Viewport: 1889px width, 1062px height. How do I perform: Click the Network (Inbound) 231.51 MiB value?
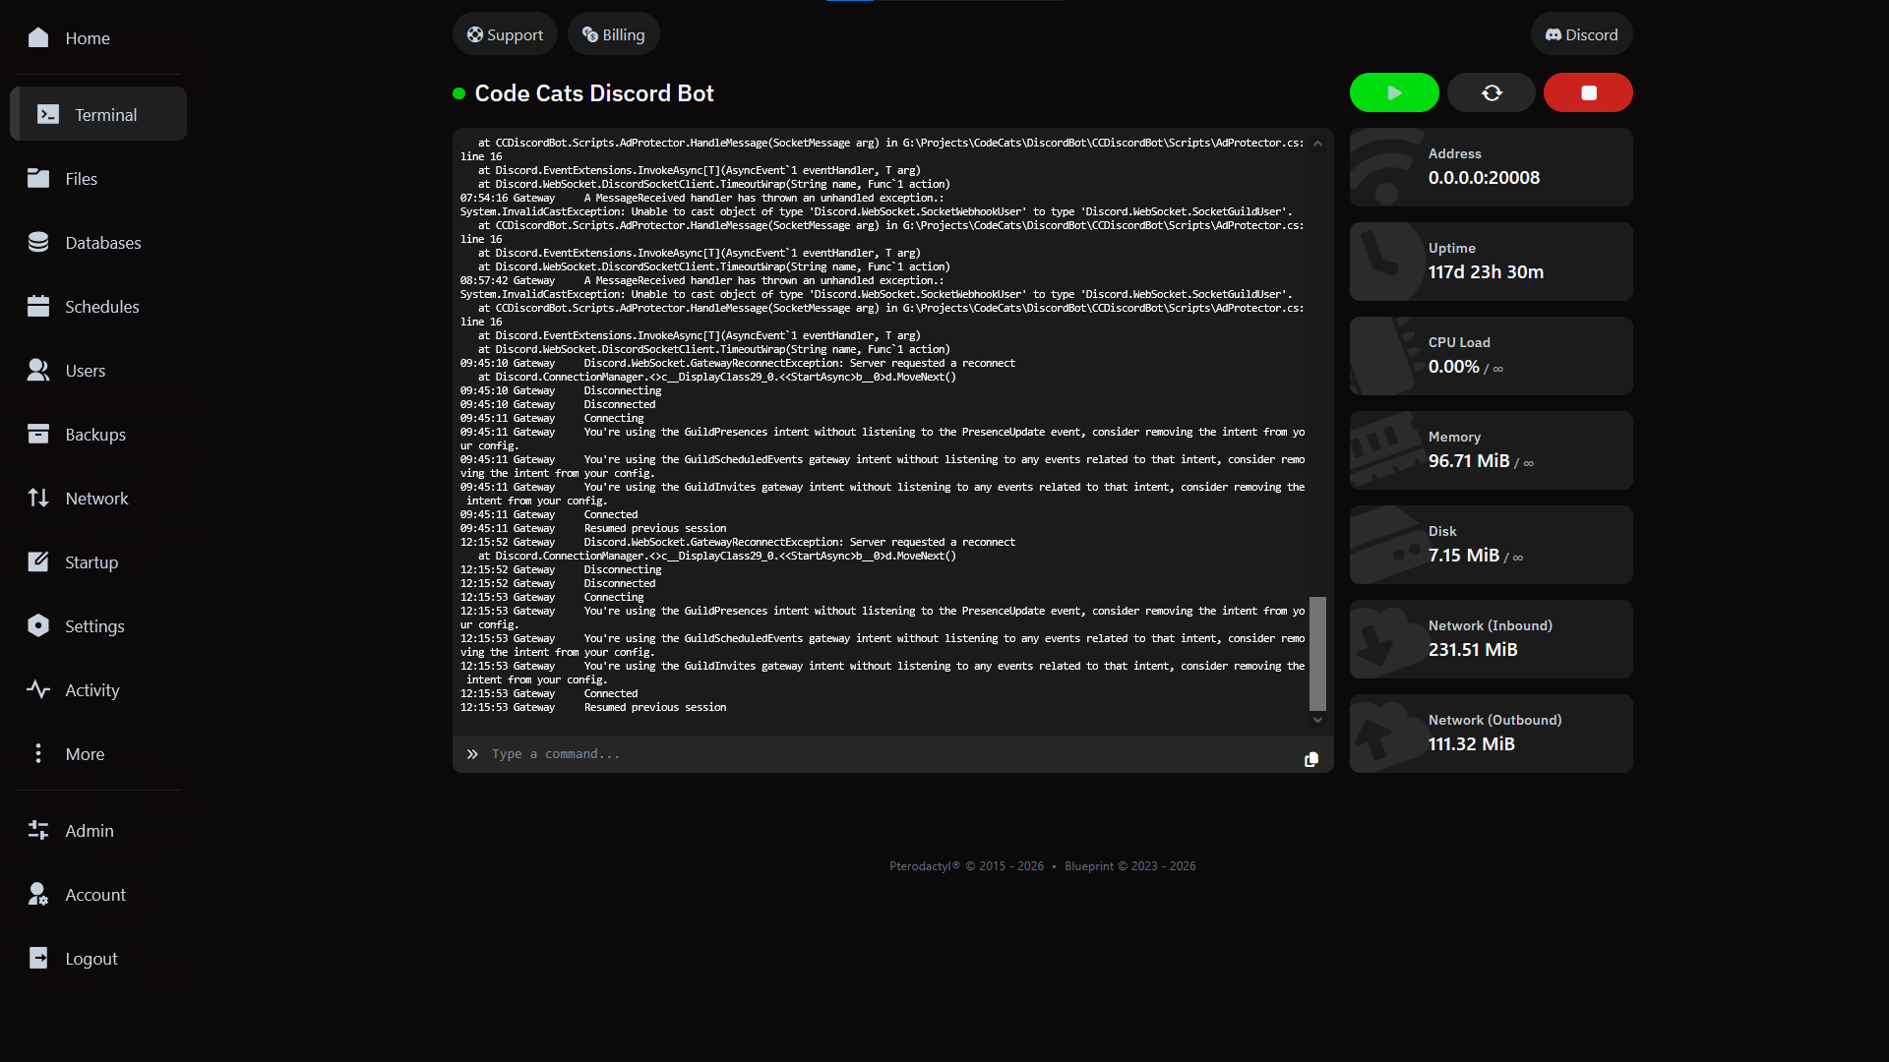point(1473,650)
